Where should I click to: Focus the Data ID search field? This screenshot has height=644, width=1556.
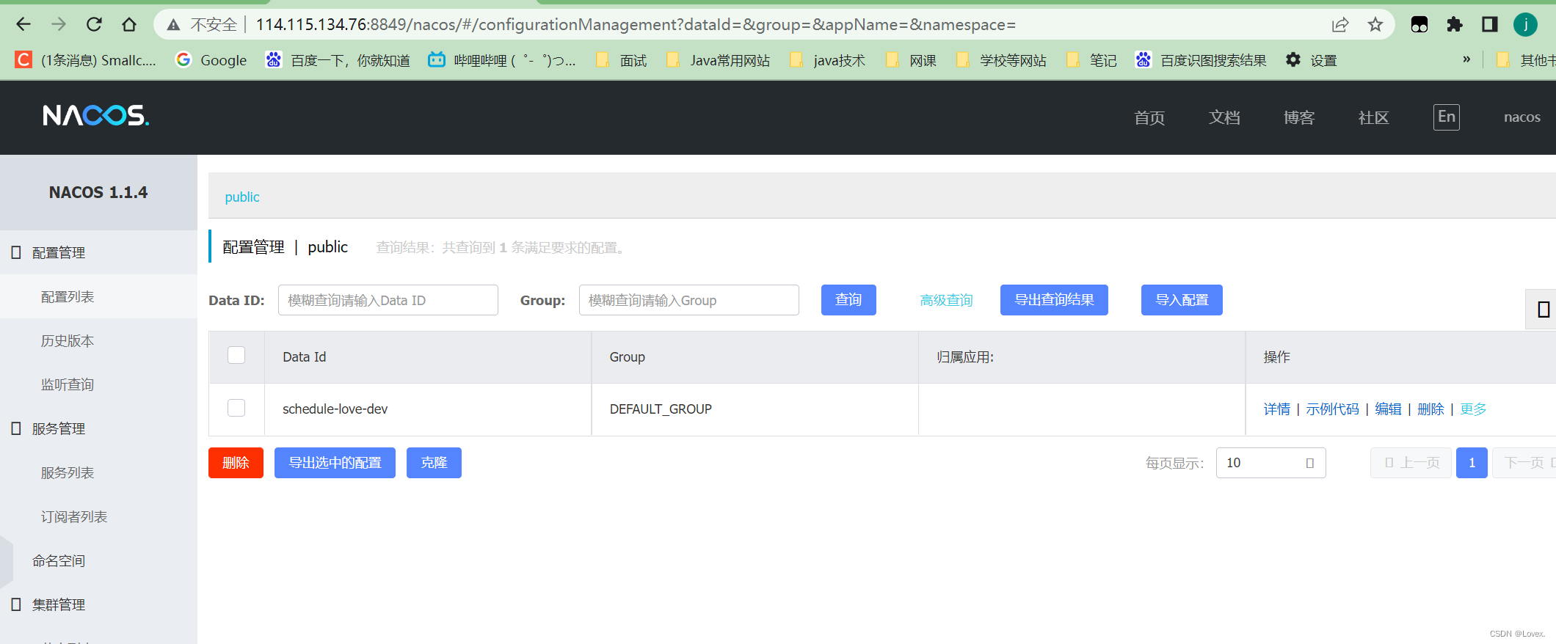(388, 300)
